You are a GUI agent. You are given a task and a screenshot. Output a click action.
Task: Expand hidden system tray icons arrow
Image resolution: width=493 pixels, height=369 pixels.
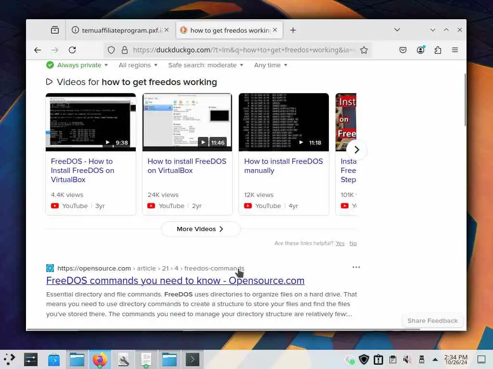point(435,359)
